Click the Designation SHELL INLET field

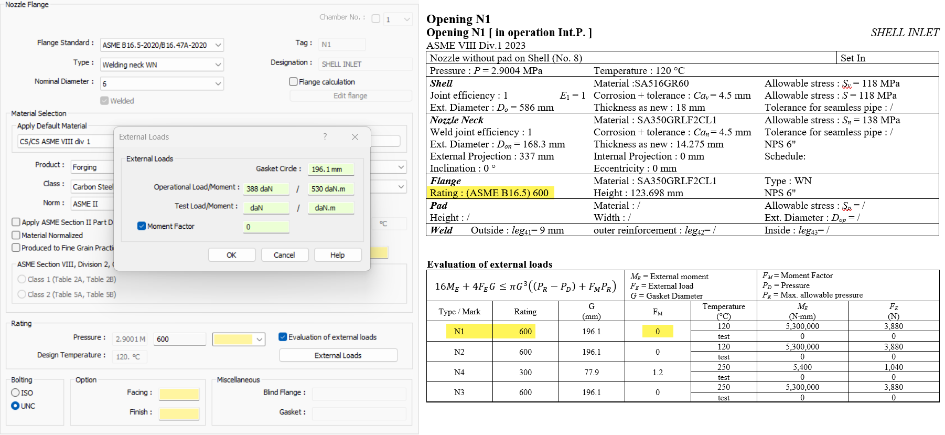click(x=365, y=63)
